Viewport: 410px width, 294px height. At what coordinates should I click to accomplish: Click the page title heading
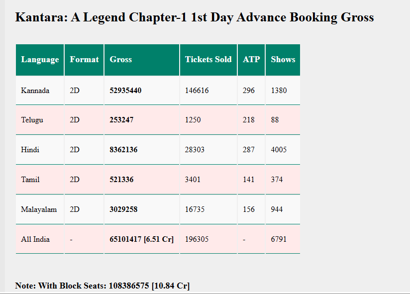click(194, 17)
